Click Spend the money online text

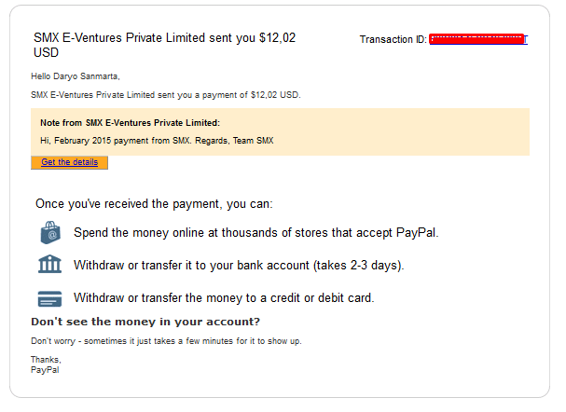256,233
